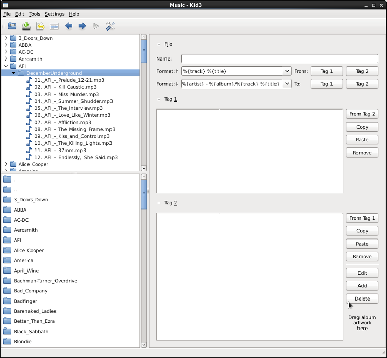This screenshot has height=358, width=387.
Task: Open the Configure tools icon in the toolbar
Action: click(110, 26)
